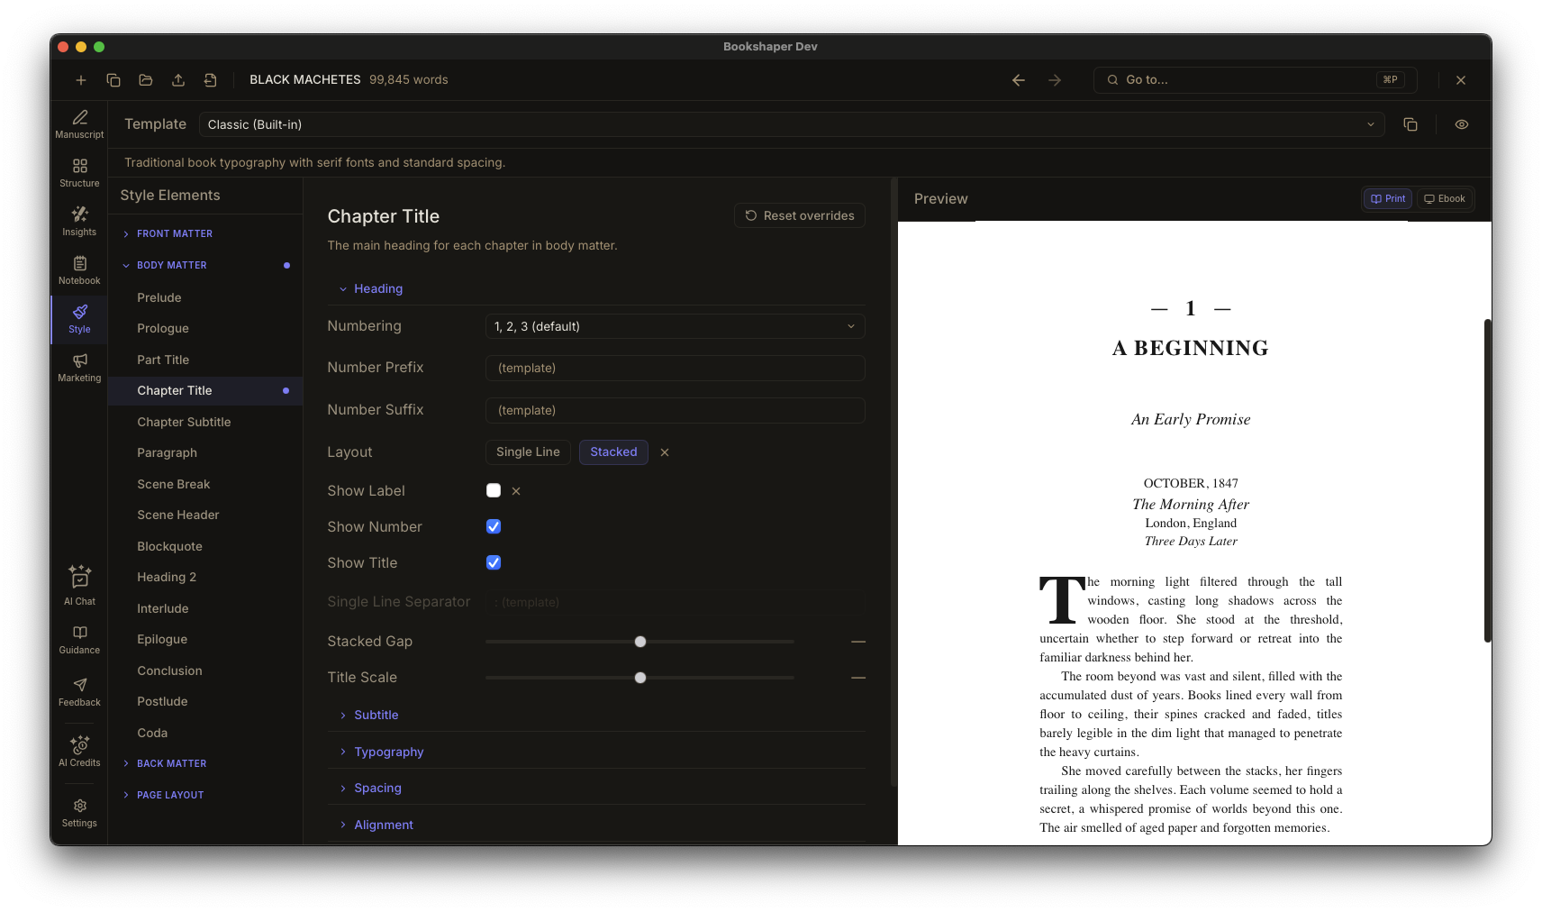Viewport: 1542px width, 912px height.
Task: Select Prologue in Style Elements
Action: coord(205,328)
